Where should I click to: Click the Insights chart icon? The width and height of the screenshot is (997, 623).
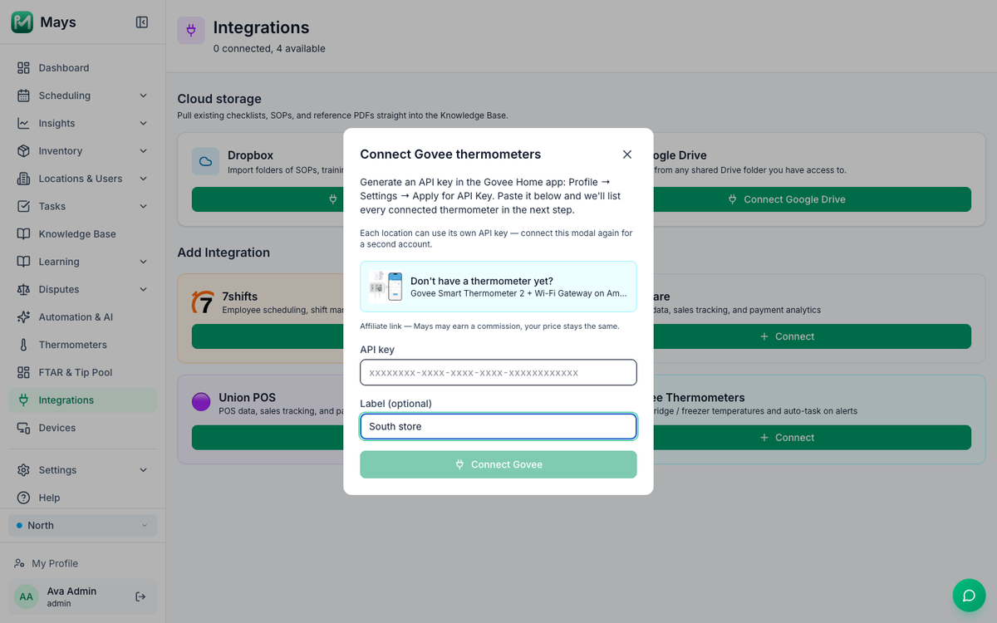(x=23, y=123)
